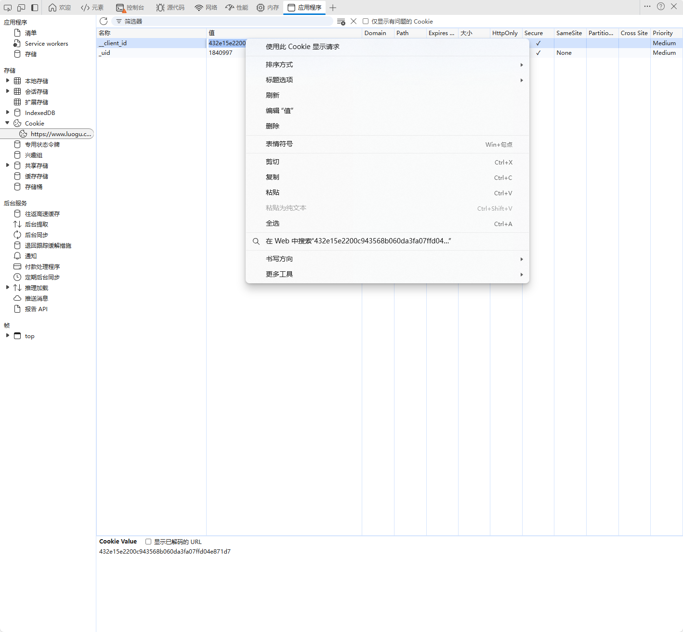683x632 pixels.
Task: Toggle the device emulation icon
Action: coord(21,8)
